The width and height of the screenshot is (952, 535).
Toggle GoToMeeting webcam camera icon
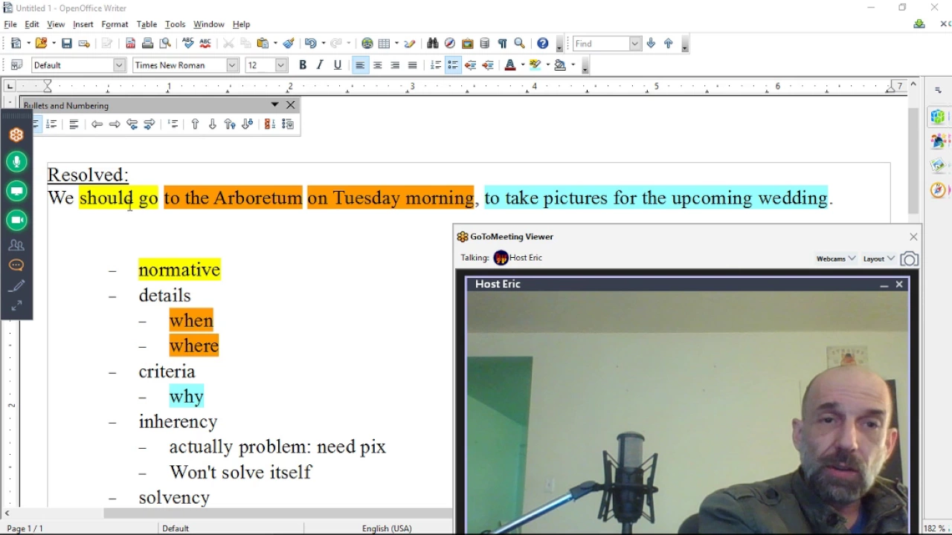click(x=16, y=221)
